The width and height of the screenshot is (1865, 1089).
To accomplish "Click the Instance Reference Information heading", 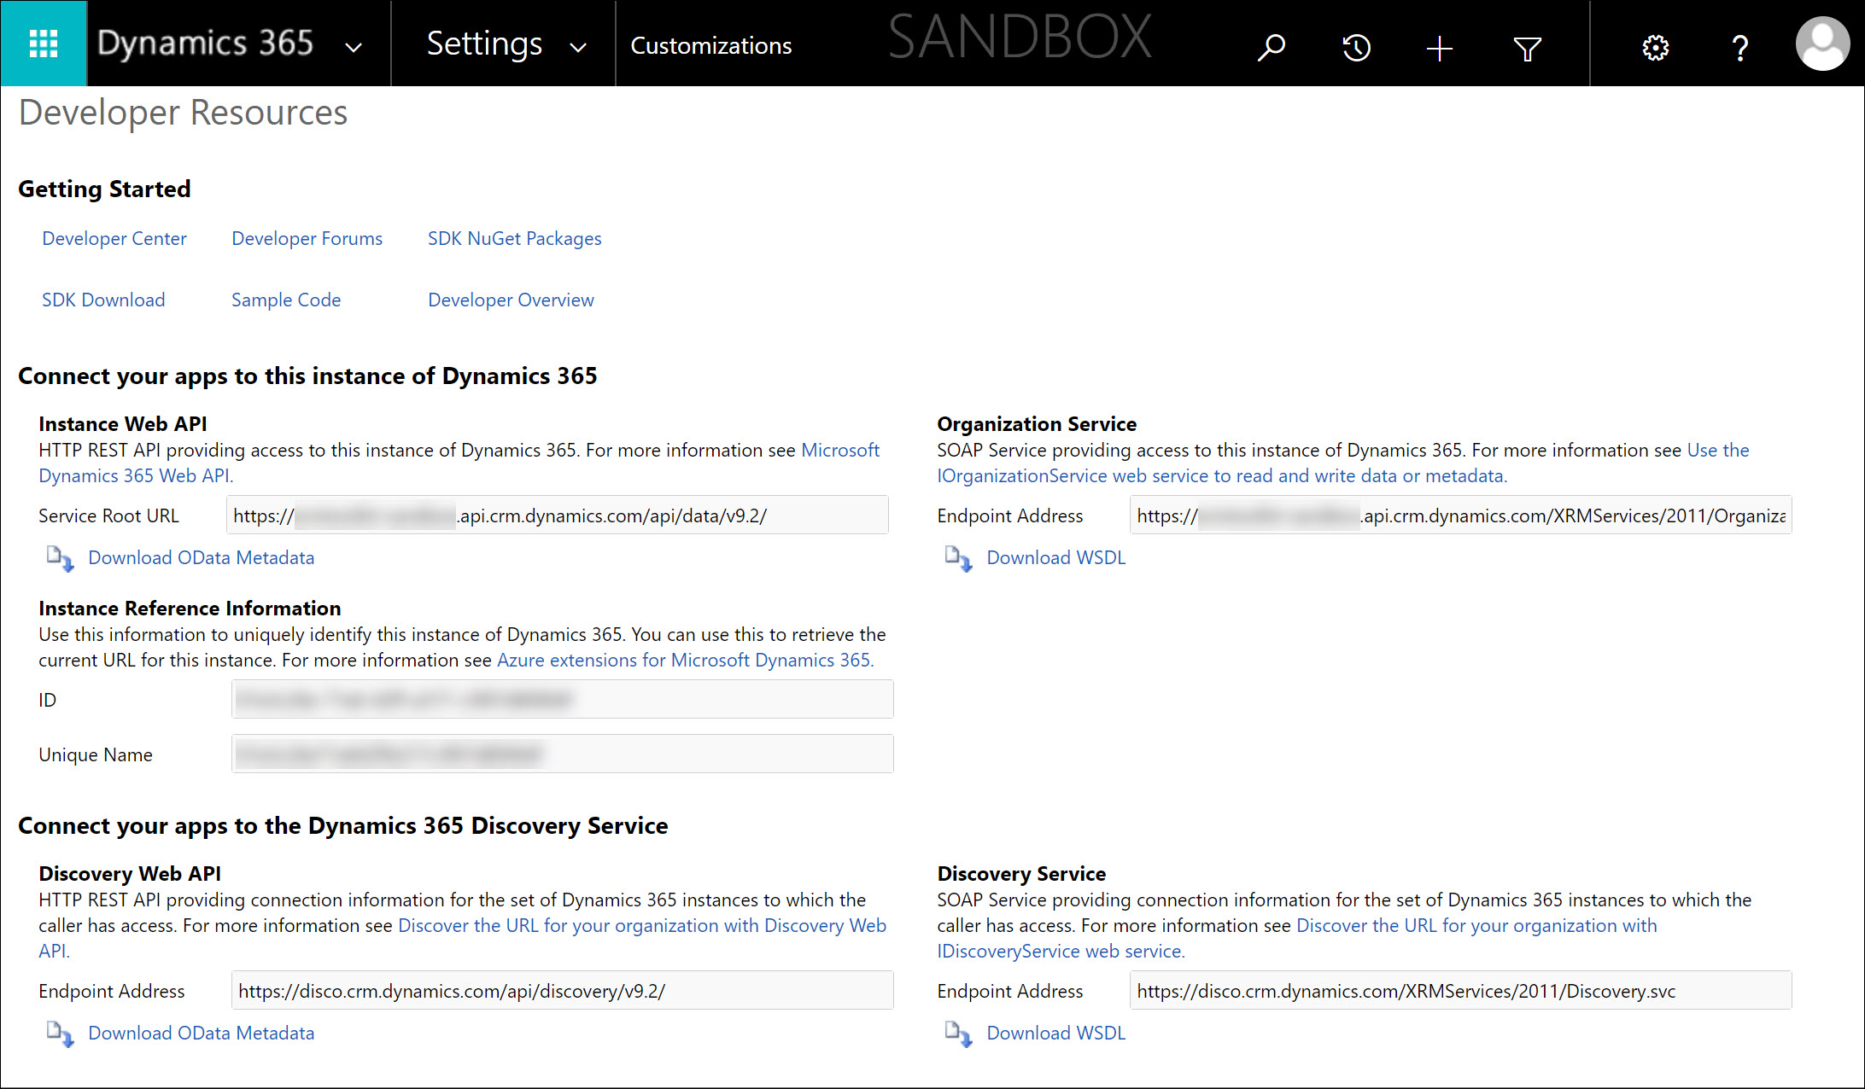I will (190, 609).
